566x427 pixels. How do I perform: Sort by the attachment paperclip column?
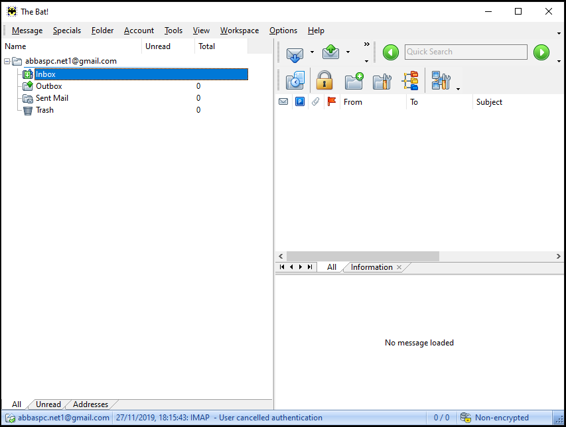coord(315,101)
